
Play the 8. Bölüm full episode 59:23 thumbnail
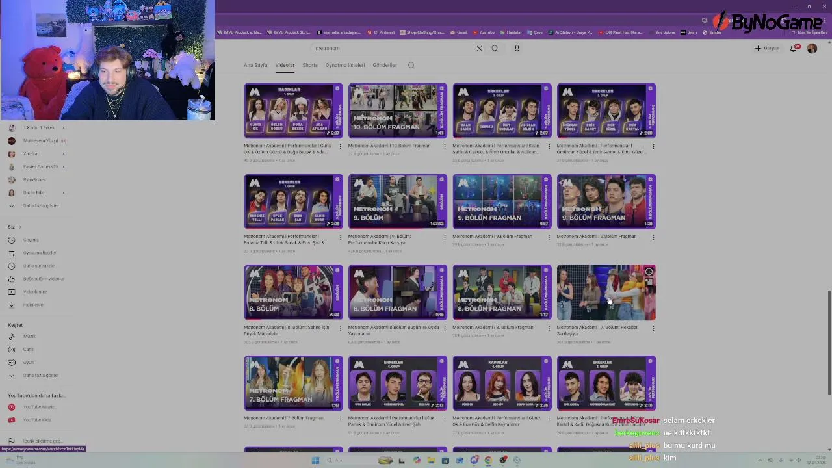coord(293,292)
